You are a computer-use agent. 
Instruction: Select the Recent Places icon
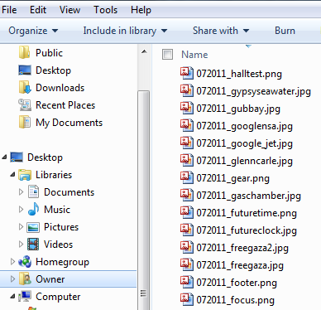[x=25, y=105]
